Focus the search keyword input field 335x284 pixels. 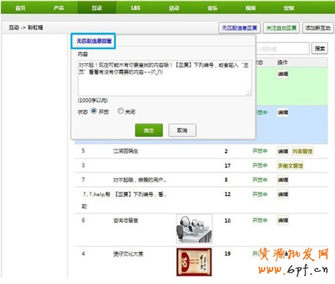click(x=282, y=48)
